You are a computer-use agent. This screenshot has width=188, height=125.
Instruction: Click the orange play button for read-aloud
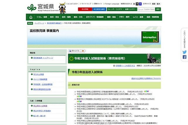pyautogui.click(x=83, y=51)
